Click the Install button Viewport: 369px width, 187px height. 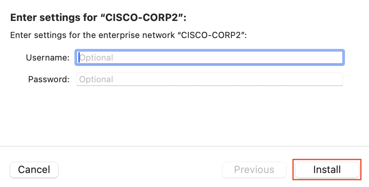tap(327, 170)
